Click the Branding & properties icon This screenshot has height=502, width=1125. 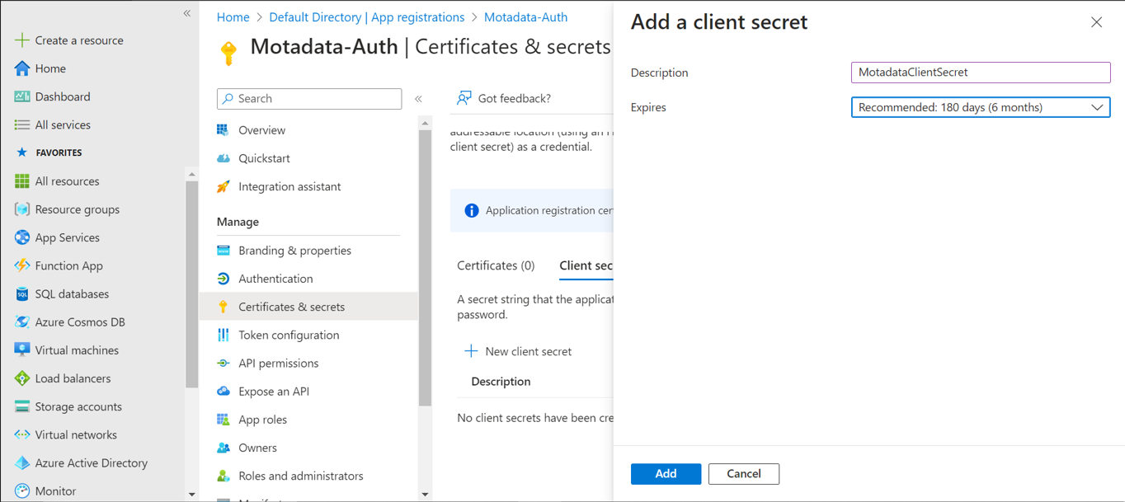[x=224, y=251]
